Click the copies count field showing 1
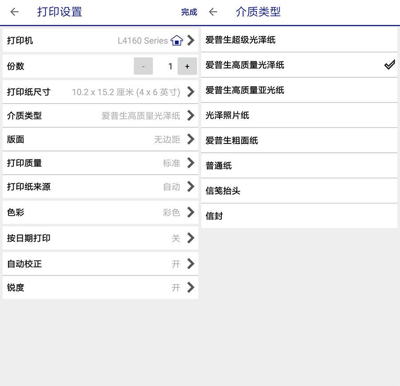The image size is (400, 386). 170,66
